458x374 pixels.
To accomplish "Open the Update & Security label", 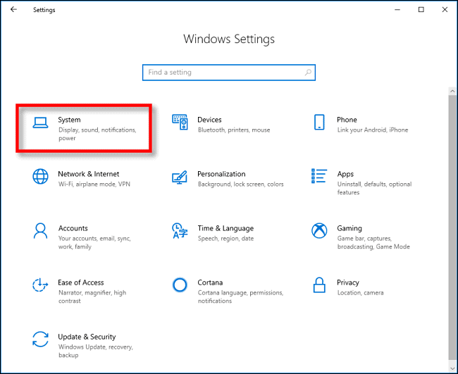I will (87, 337).
